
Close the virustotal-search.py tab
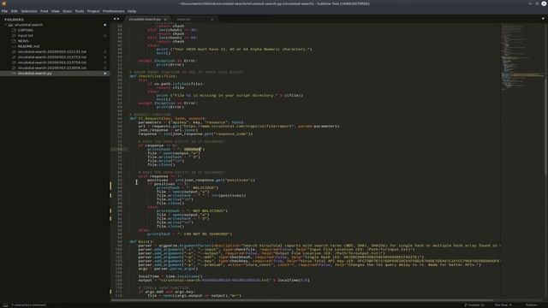click(165, 20)
